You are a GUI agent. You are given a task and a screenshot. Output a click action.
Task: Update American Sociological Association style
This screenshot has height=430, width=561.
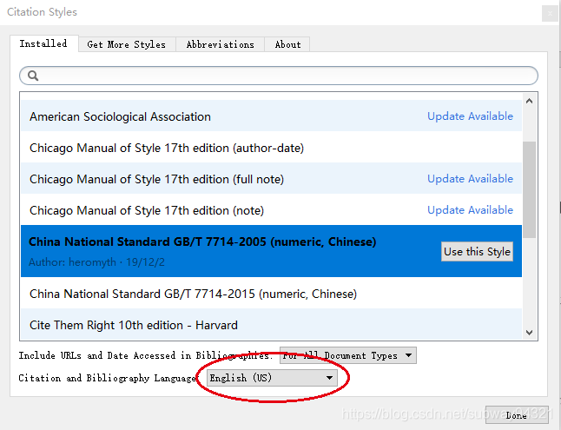pyautogui.click(x=470, y=116)
